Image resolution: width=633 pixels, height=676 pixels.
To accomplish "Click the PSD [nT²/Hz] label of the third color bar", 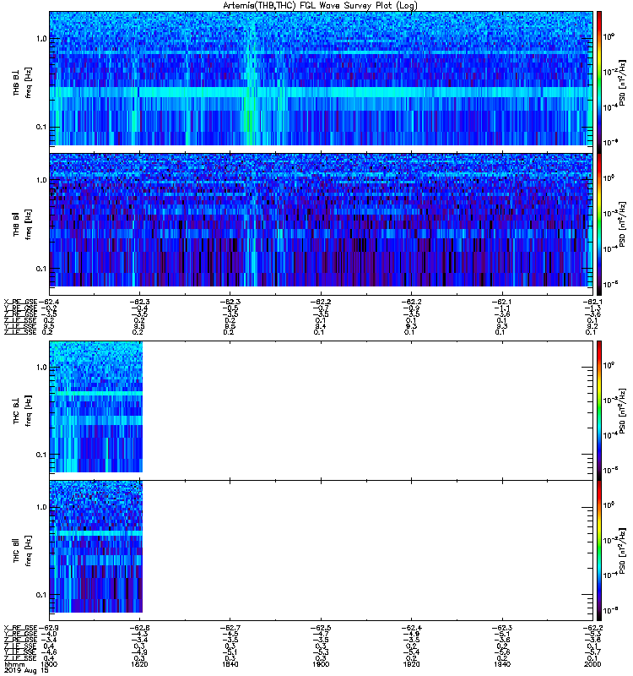I will (622, 411).
